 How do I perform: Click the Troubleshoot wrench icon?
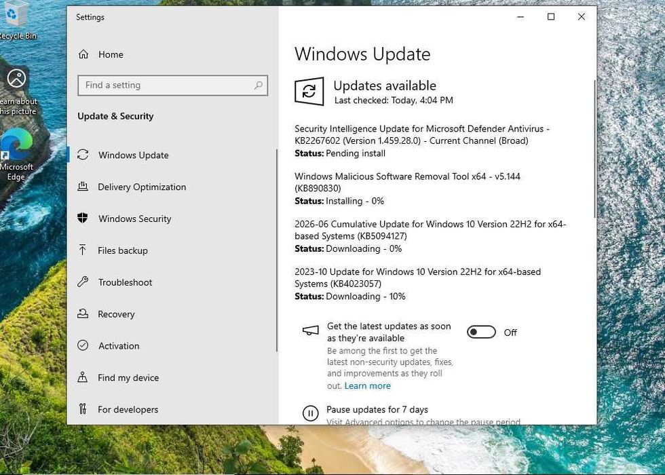(83, 282)
